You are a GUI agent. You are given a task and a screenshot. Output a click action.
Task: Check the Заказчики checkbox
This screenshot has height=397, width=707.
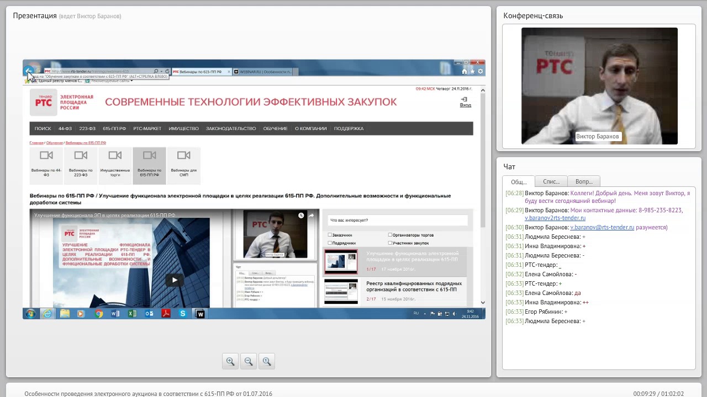pos(330,235)
